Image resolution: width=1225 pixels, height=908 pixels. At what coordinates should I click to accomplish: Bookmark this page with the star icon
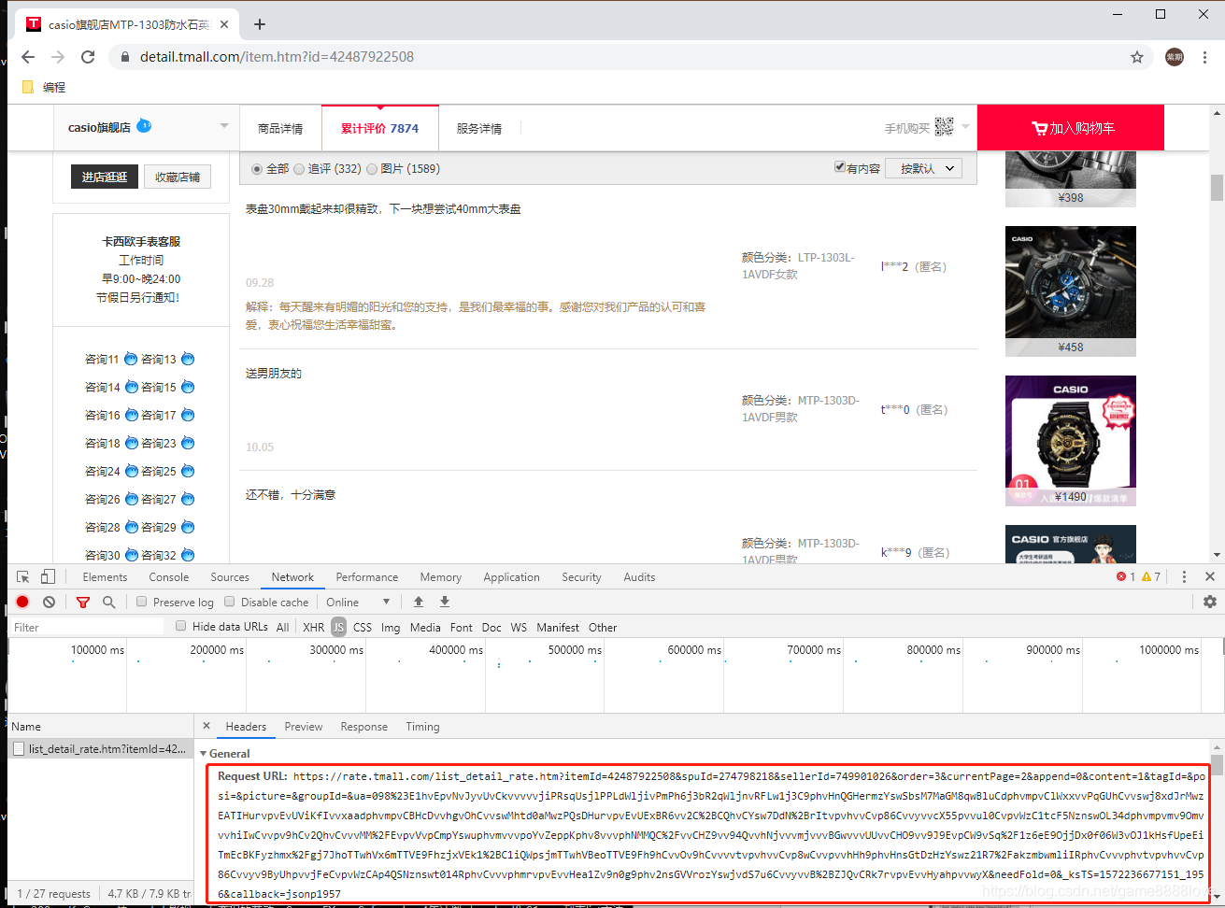1137,57
